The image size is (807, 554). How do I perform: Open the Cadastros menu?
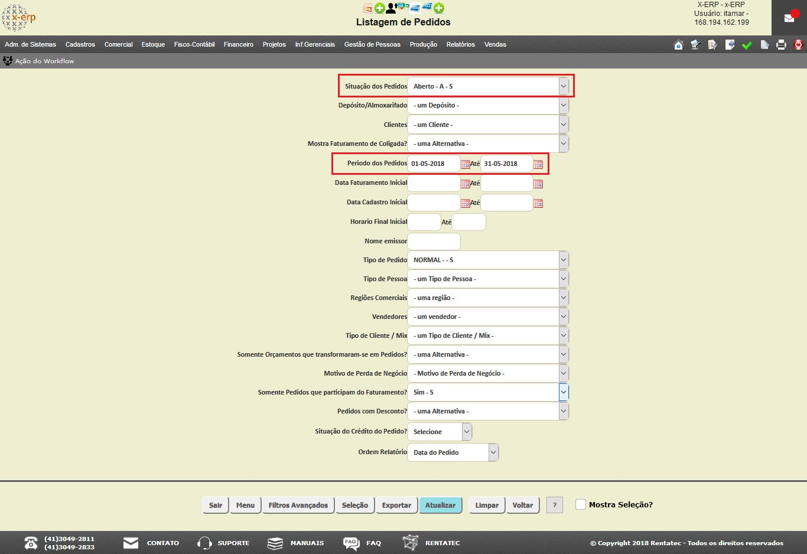point(80,44)
